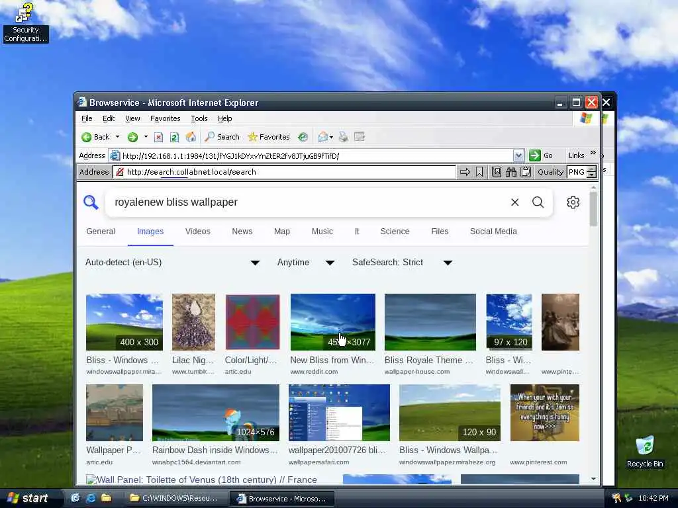This screenshot has height=508, width=678.
Task: Click the search magnifier submit icon
Action: (x=538, y=202)
